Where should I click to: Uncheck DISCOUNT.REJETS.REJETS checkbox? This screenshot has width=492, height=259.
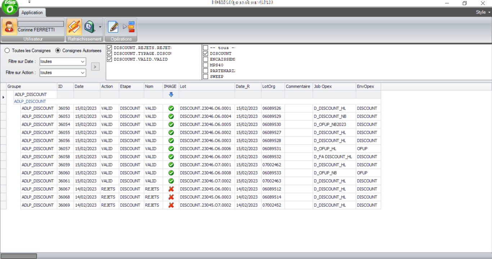[x=109, y=48]
